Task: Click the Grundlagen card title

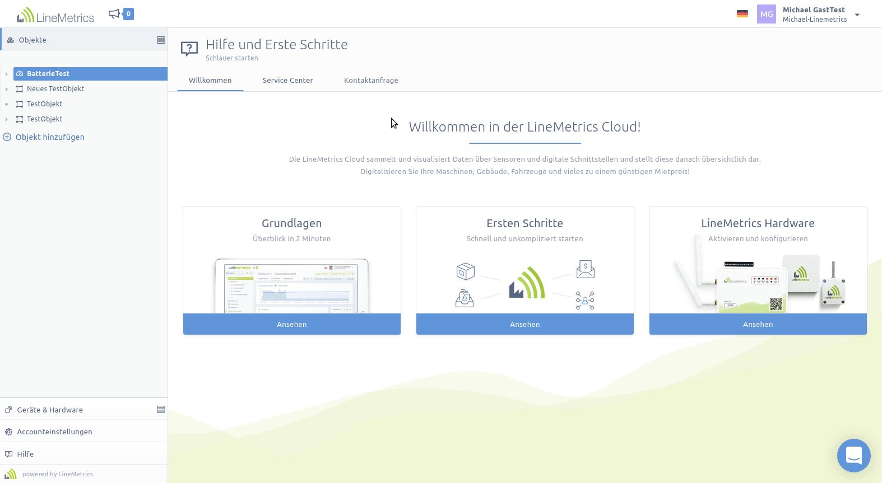Action: click(292, 223)
